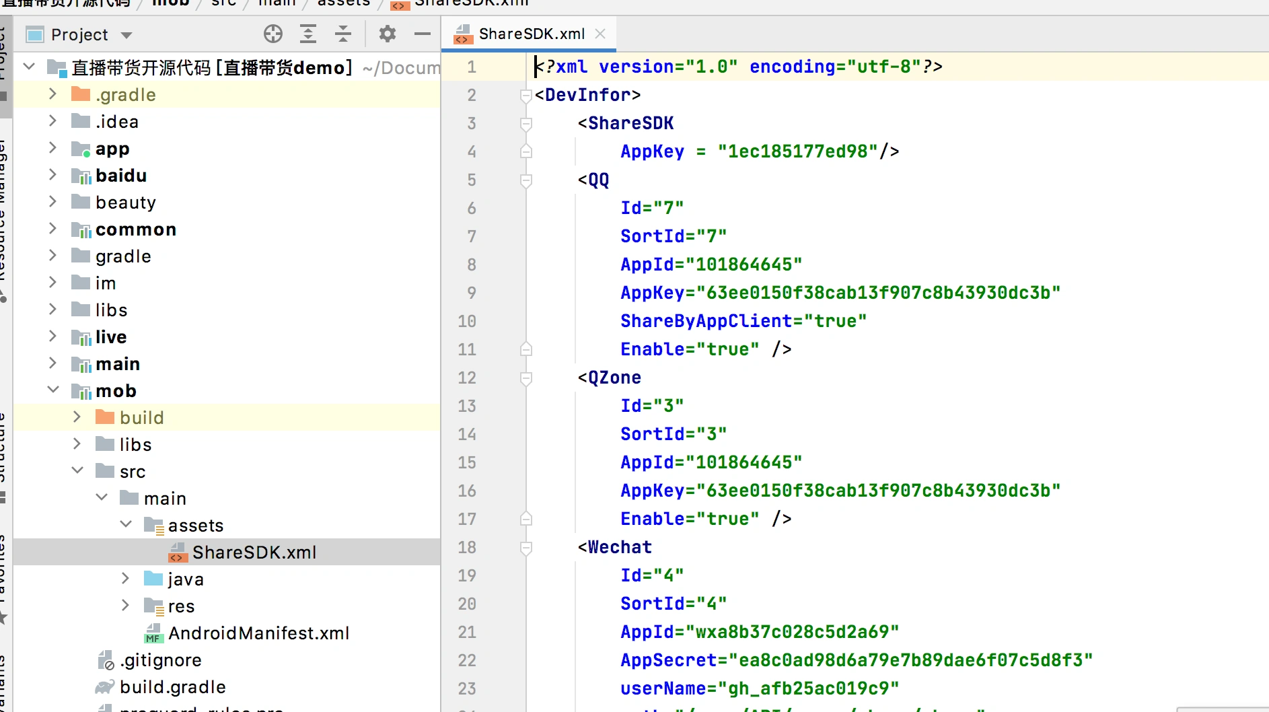
Task: Click the AndroidManifest.xml file icon
Action: pyautogui.click(x=153, y=633)
